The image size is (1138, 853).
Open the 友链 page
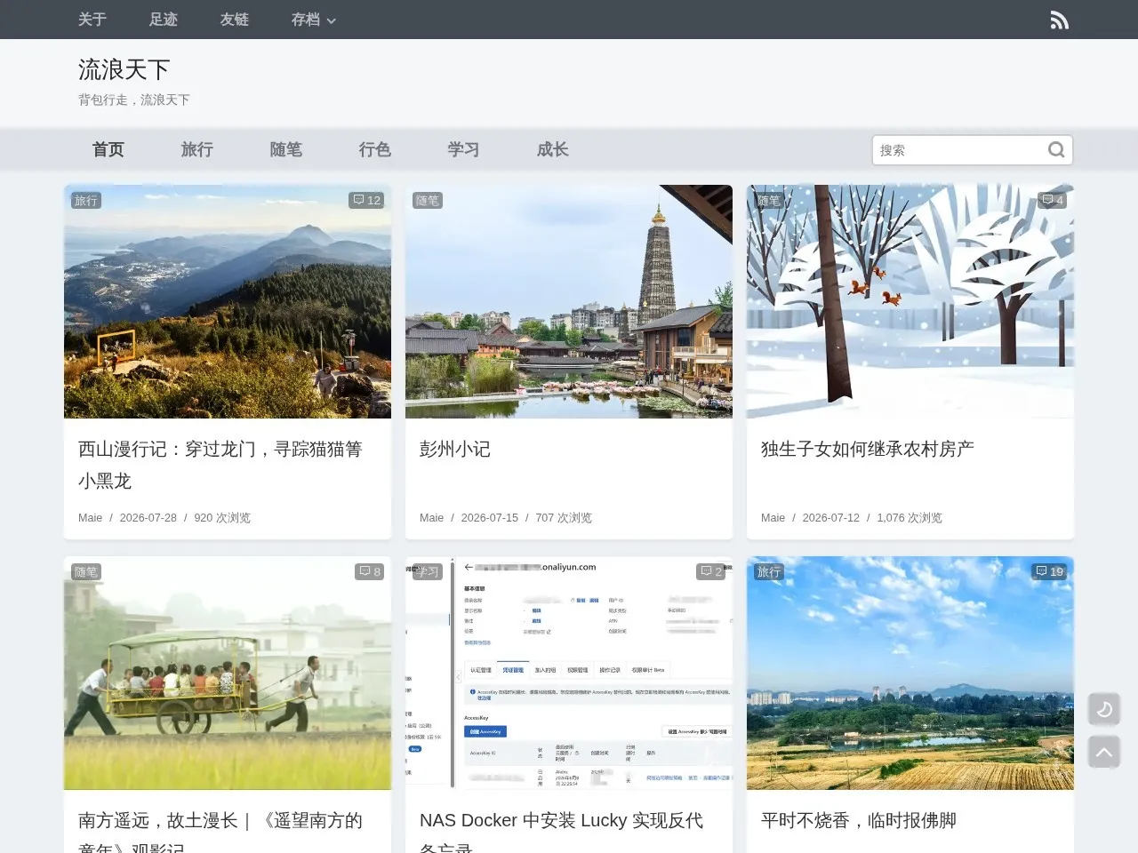[235, 20]
